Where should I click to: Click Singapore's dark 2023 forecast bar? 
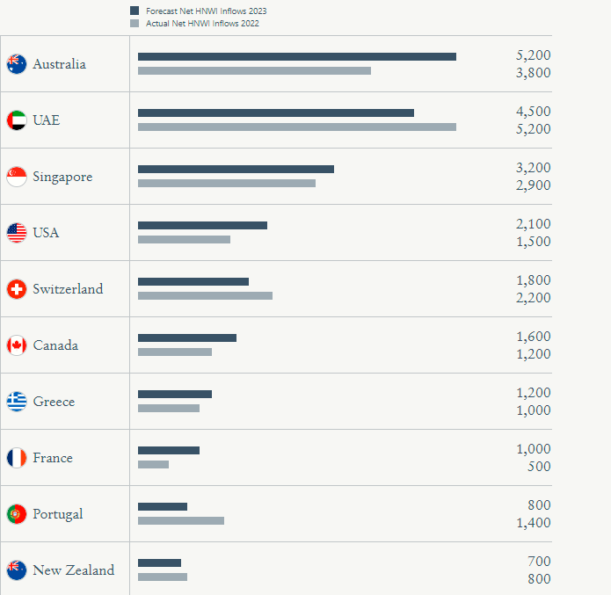point(236,169)
